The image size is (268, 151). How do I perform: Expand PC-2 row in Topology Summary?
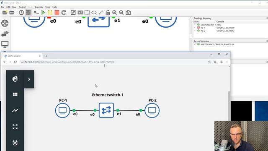click(195, 31)
